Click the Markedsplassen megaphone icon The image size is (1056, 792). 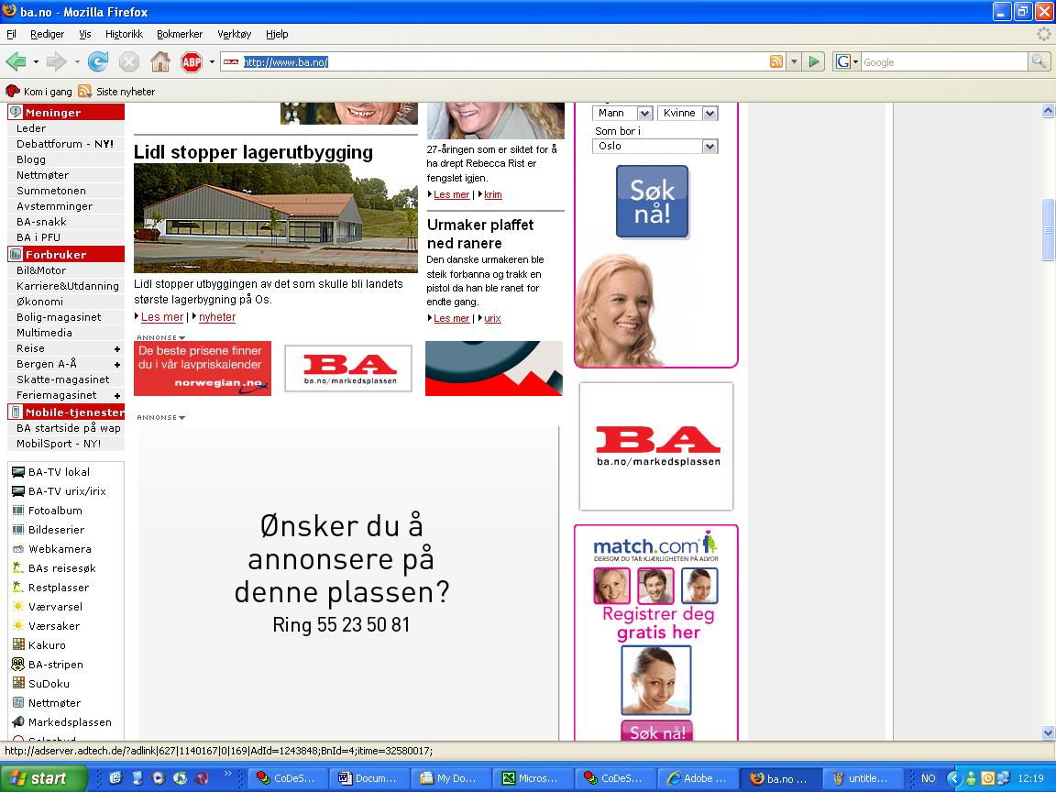(18, 722)
